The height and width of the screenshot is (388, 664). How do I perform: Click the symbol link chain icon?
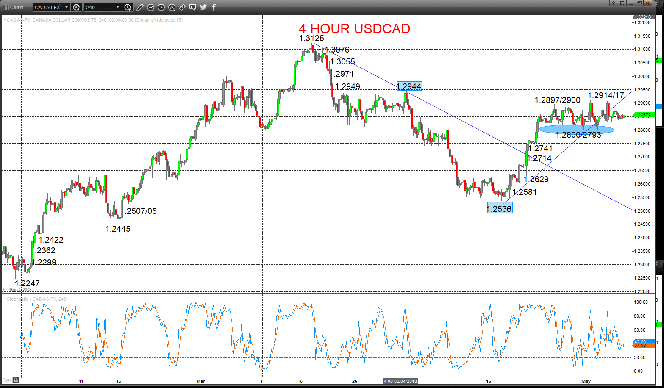182,7
